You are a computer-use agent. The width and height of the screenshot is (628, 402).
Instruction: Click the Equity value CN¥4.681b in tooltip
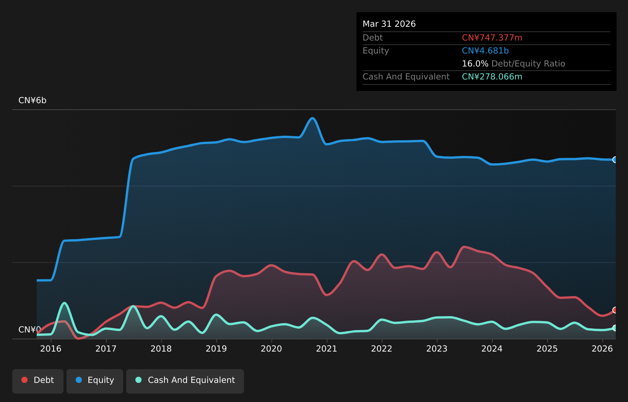point(485,51)
